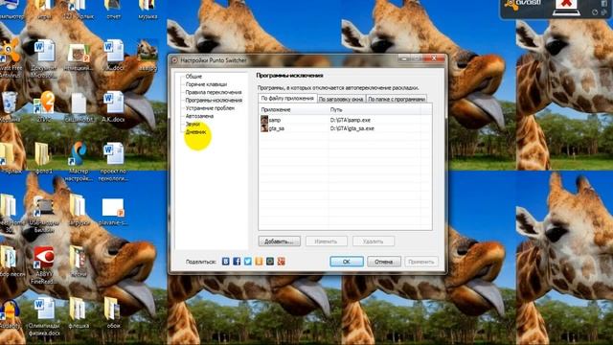
Task: Select the gta_sa application icon in the list
Action: [264, 127]
